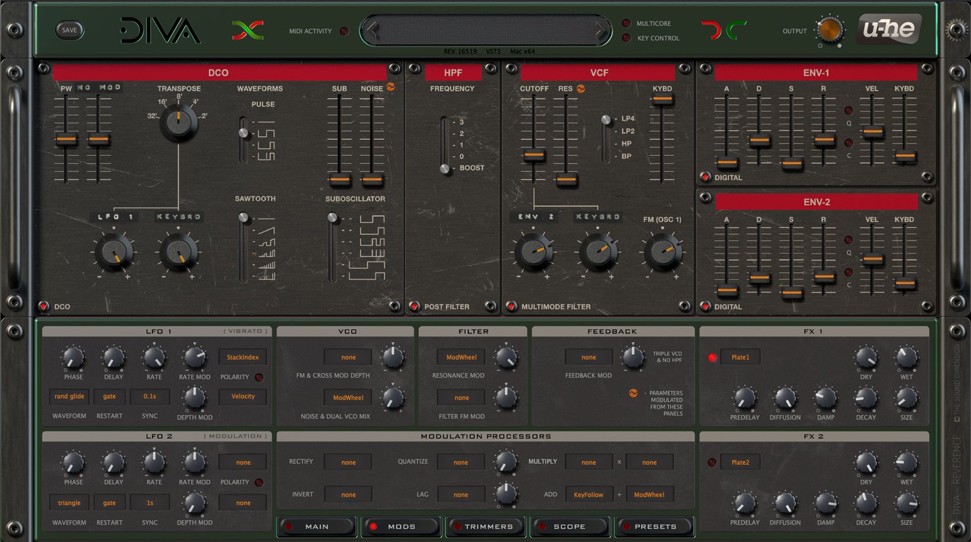Click the DCO TRANSPOSE knob
Viewport: 971px width, 542px height.
(179, 122)
